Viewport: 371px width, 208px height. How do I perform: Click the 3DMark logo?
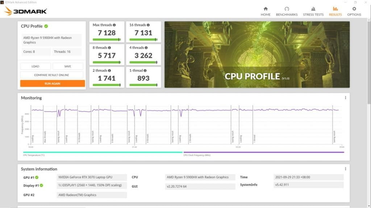[x=25, y=11]
